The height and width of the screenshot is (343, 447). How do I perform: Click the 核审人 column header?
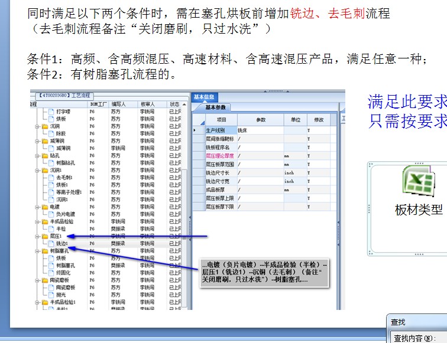coord(152,104)
